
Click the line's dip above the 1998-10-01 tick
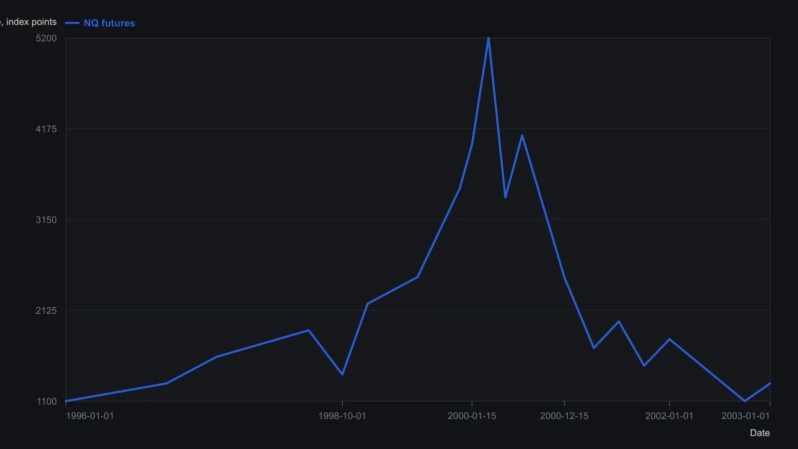click(x=342, y=374)
